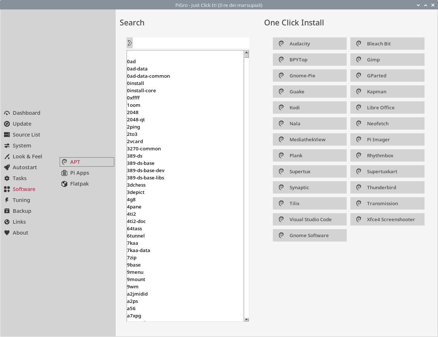Click the Debian icon on Gimp button
Screen dimensions: 438x337
coord(359,60)
